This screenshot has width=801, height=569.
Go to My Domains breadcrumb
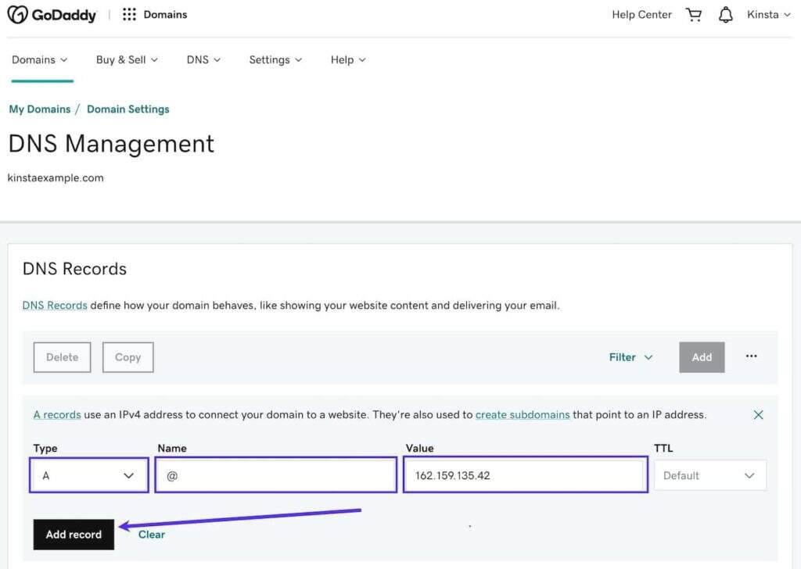pyautogui.click(x=40, y=109)
